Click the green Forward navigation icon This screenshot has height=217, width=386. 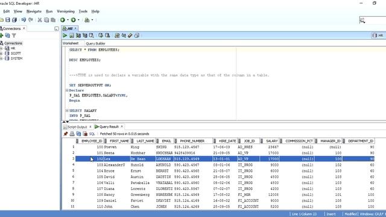click(74, 20)
